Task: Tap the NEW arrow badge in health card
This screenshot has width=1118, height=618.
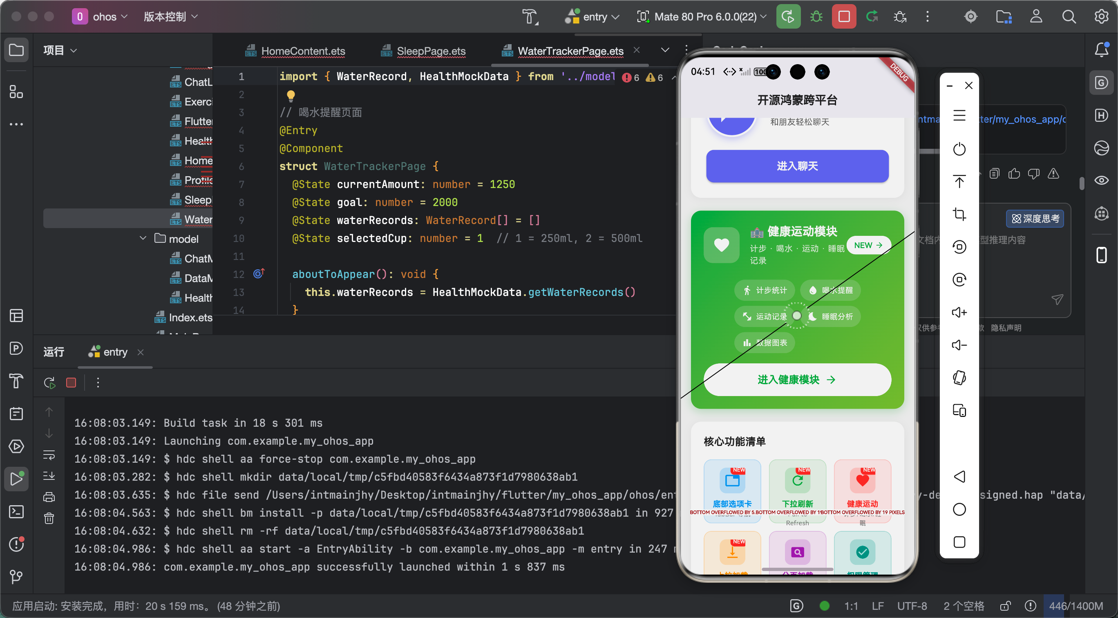Action: (x=868, y=245)
